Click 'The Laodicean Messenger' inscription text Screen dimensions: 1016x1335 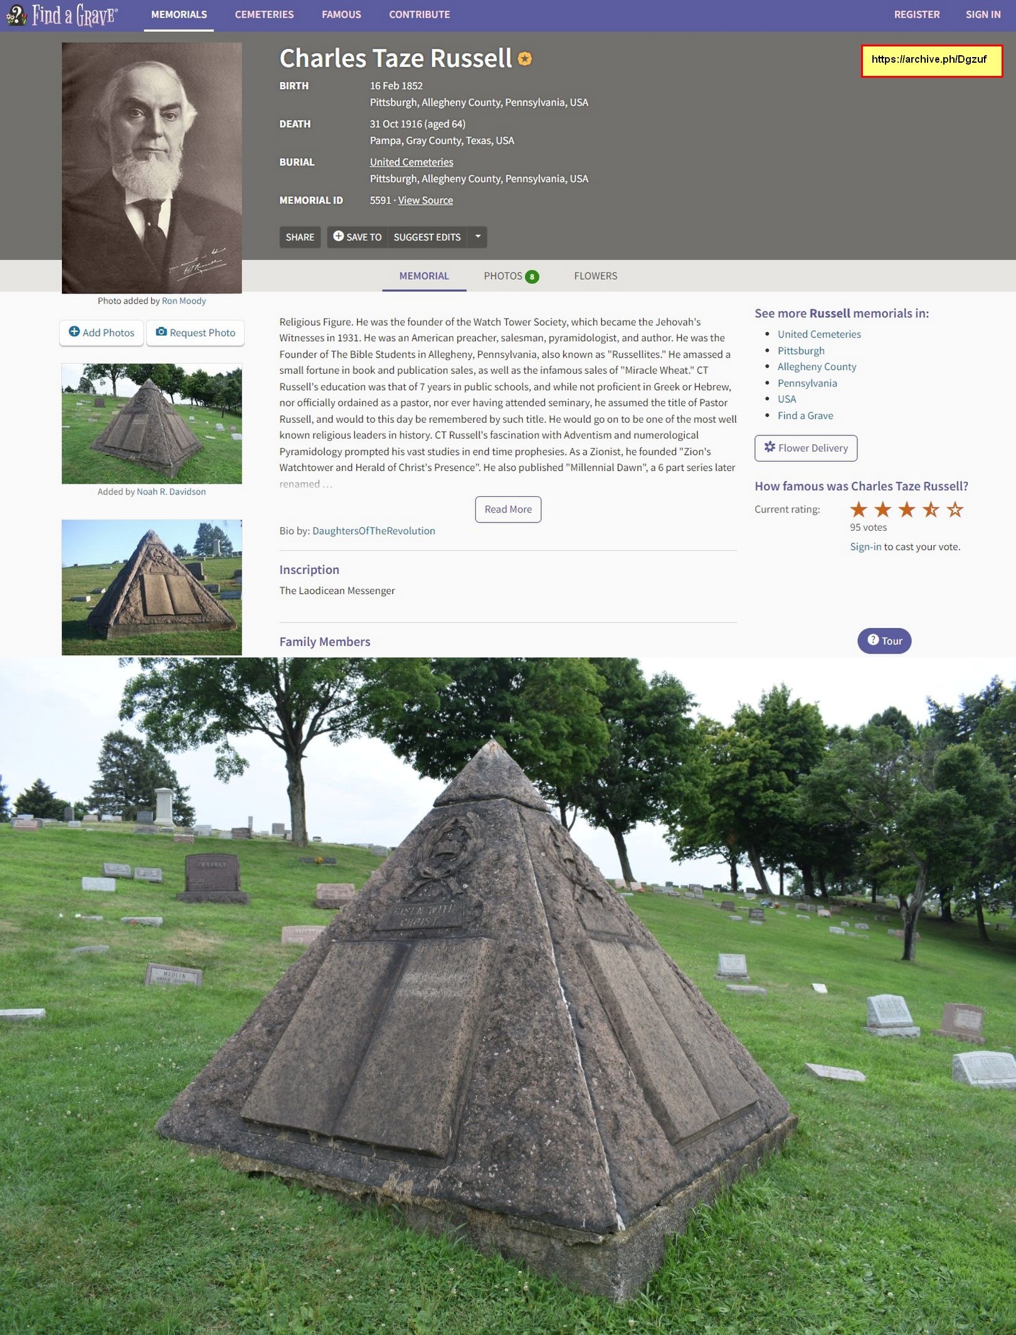coord(337,590)
